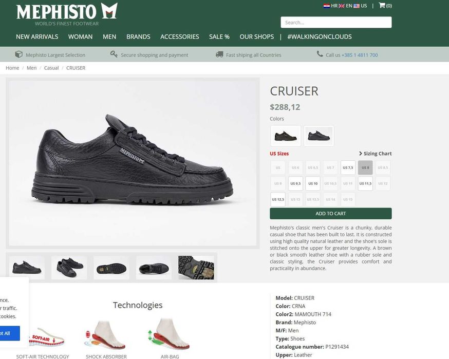Add the Cruiser to cart
Viewport: 449px width, 359px height.
(331, 214)
